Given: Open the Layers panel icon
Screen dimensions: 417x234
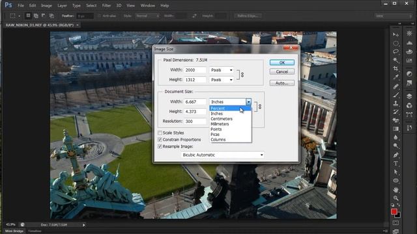Looking at the screenshot, I should 409,96.
